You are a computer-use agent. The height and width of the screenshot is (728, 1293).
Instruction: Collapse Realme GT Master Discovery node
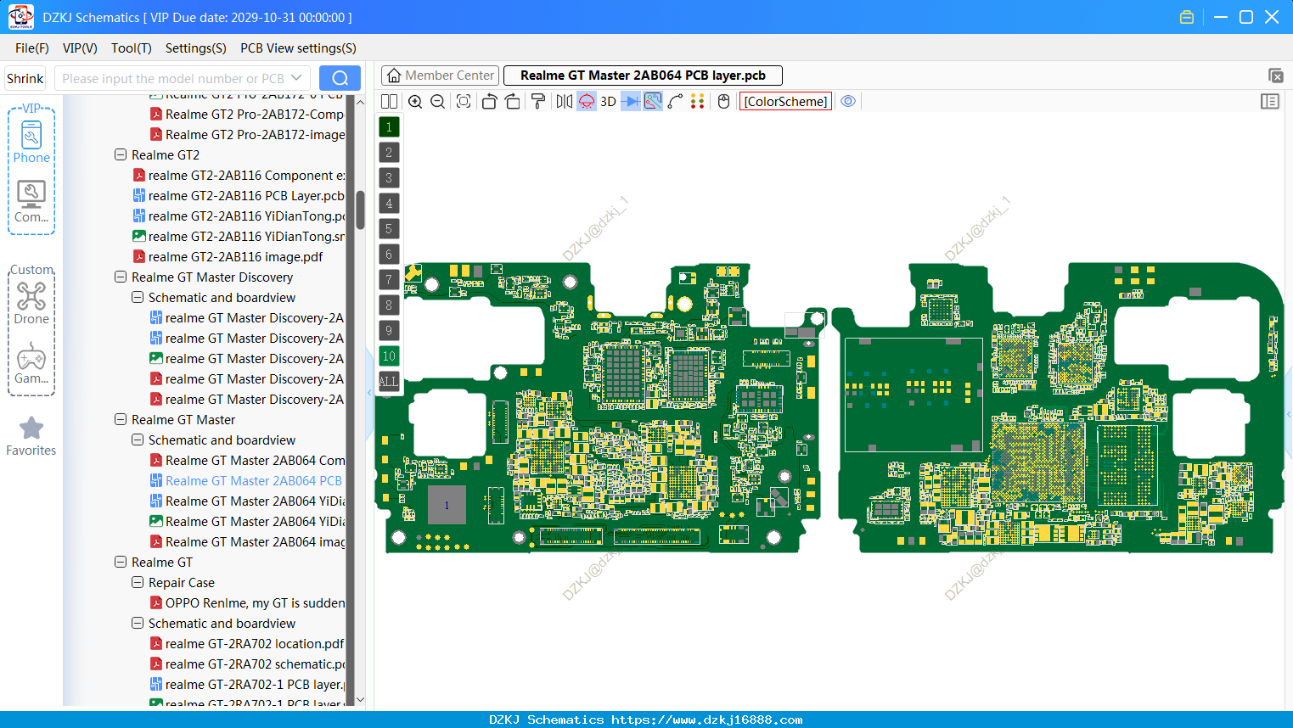[x=121, y=277]
